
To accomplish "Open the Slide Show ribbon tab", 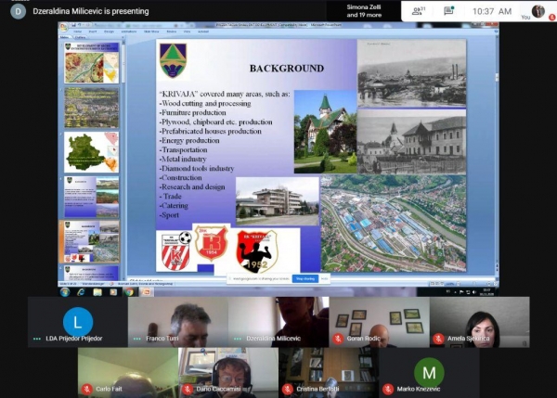I will 151,32.
